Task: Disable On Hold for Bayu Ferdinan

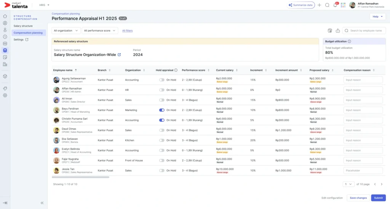Action: [x=161, y=110]
